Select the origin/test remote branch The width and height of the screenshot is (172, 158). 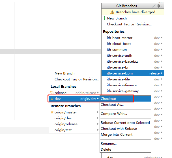pos(63,130)
